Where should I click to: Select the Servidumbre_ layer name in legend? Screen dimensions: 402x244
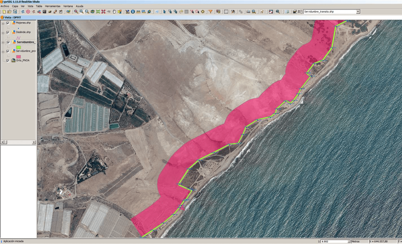26,42
